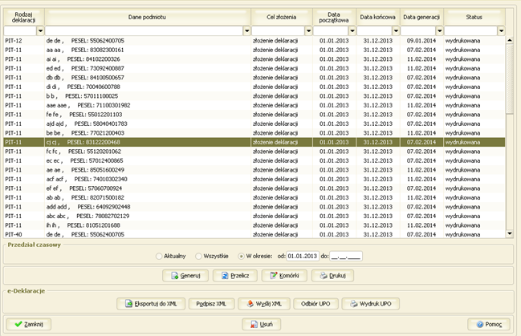Open Dane podmiotu filter dropdown arrow
This screenshot has height=336, width=521.
247,31
